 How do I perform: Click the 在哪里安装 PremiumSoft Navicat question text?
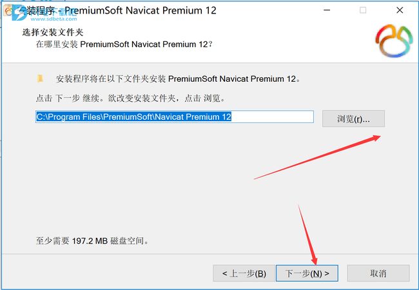point(124,44)
